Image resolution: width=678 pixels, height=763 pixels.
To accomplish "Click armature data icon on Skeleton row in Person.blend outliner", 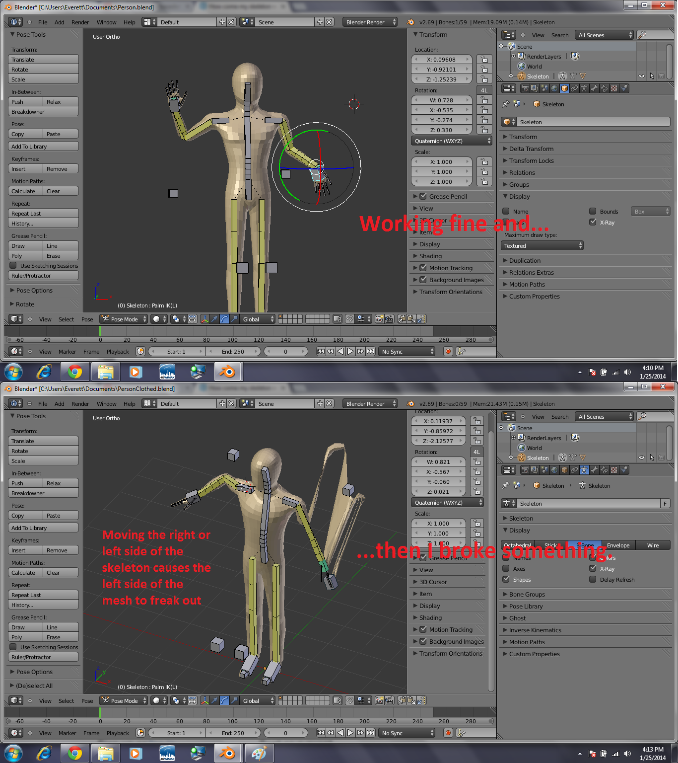I will pyautogui.click(x=562, y=76).
